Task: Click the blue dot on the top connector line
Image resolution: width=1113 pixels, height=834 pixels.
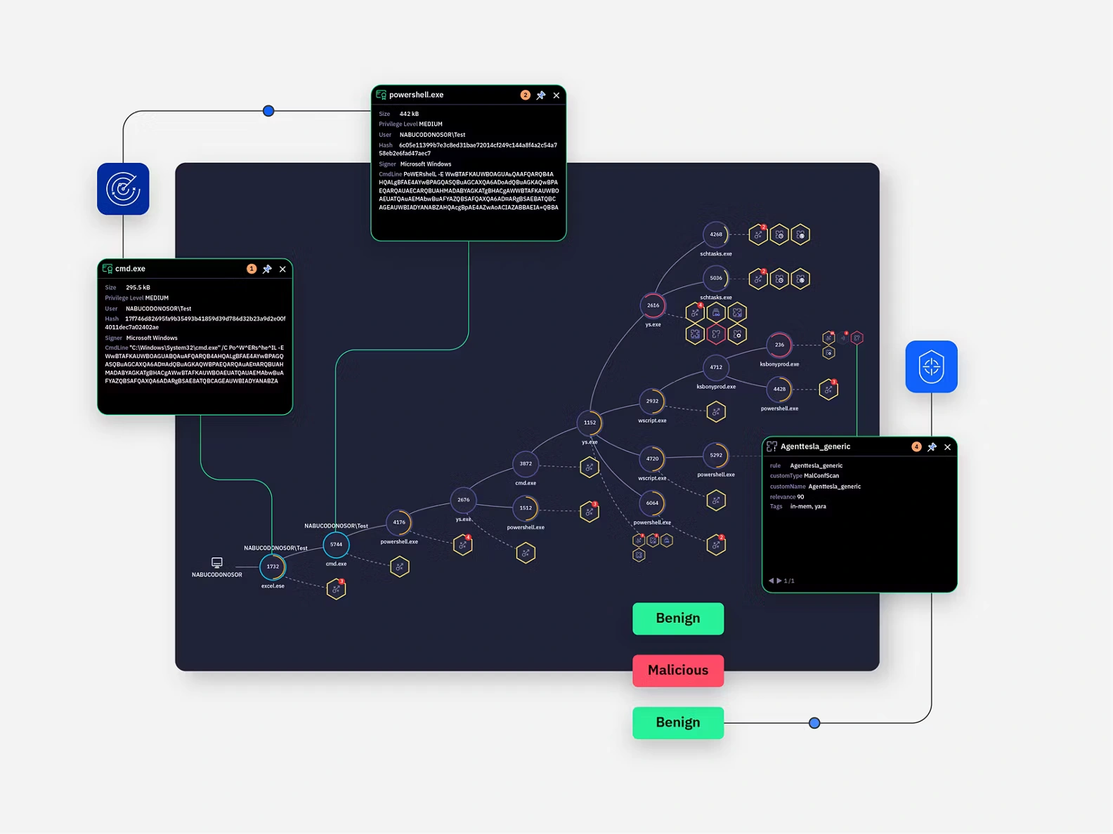Action: pyautogui.click(x=268, y=111)
